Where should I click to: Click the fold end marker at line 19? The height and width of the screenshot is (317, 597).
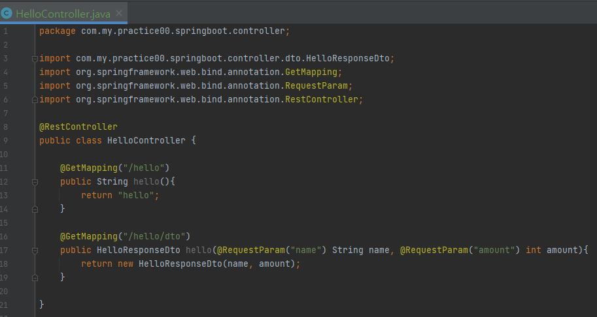click(x=35, y=278)
